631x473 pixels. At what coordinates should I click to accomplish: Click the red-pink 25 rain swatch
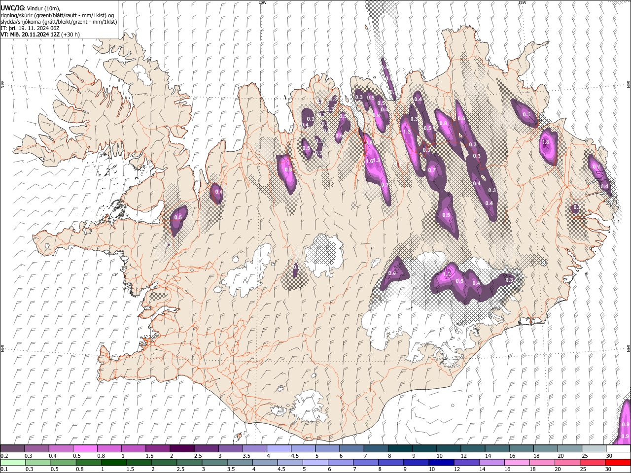pyautogui.click(x=592, y=462)
